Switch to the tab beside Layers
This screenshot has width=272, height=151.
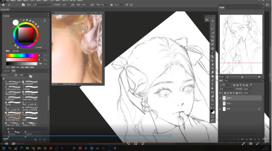[x=226, y=81]
